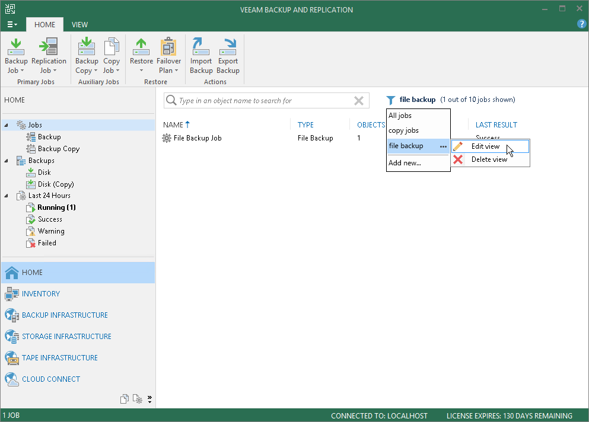
Task: Open the Replication Job ribbon button
Action: coord(49,56)
